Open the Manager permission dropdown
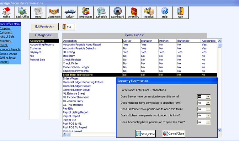Screen dimensions: 239x141 [x=208, y=103]
